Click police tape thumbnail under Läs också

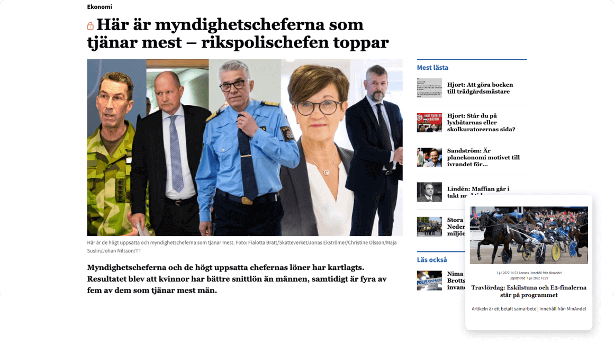[429, 281]
